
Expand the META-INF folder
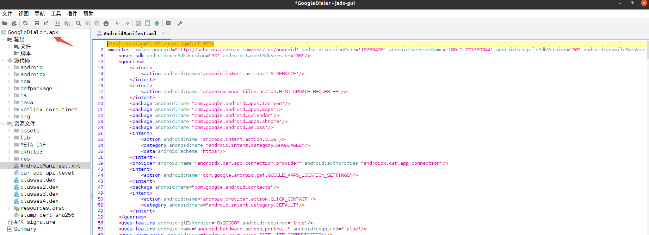[9, 145]
